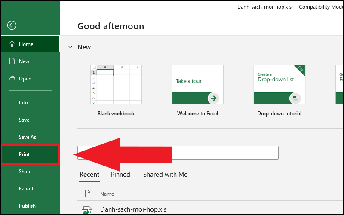Open the Share option

(x=25, y=172)
